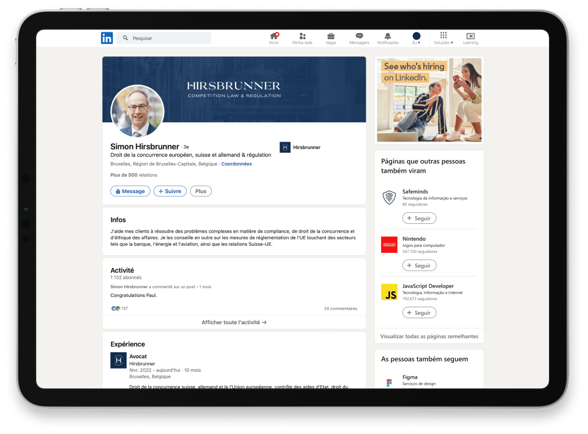588x434 pixels.
Task: Open Minha rede network icon
Action: (302, 36)
